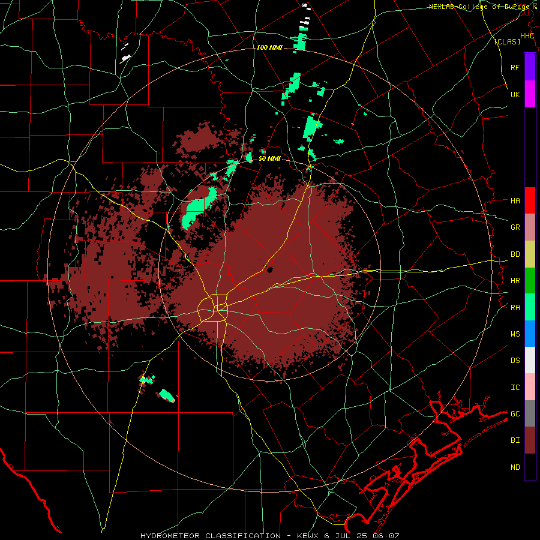Click the BD yellow legend swatch

530,254
